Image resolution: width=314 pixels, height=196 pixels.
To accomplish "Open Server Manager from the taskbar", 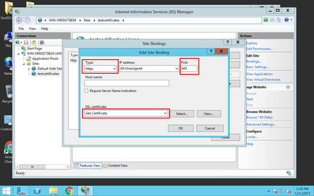I will (21, 190).
